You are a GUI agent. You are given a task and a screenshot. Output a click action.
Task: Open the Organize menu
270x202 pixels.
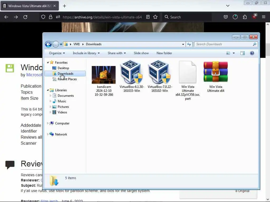coord(57,53)
